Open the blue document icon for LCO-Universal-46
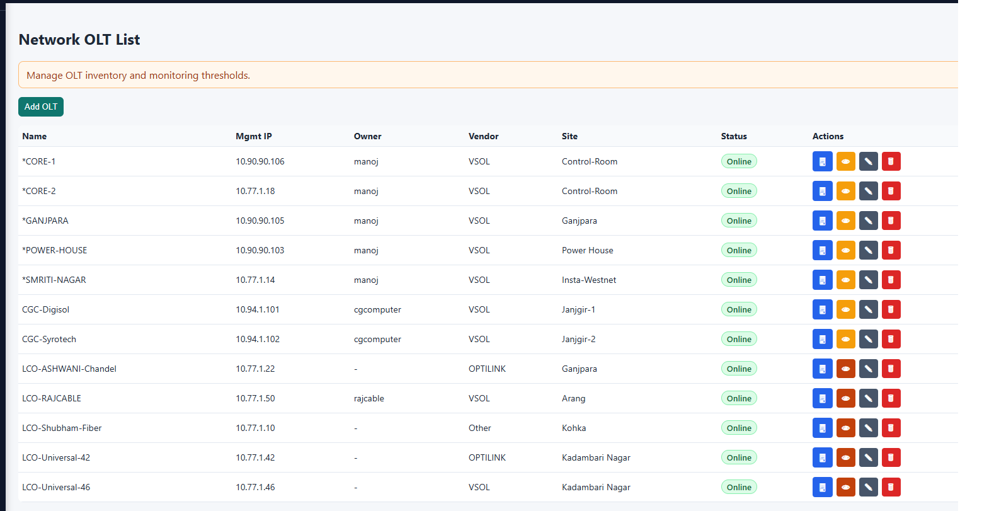994x511 pixels. [822, 487]
